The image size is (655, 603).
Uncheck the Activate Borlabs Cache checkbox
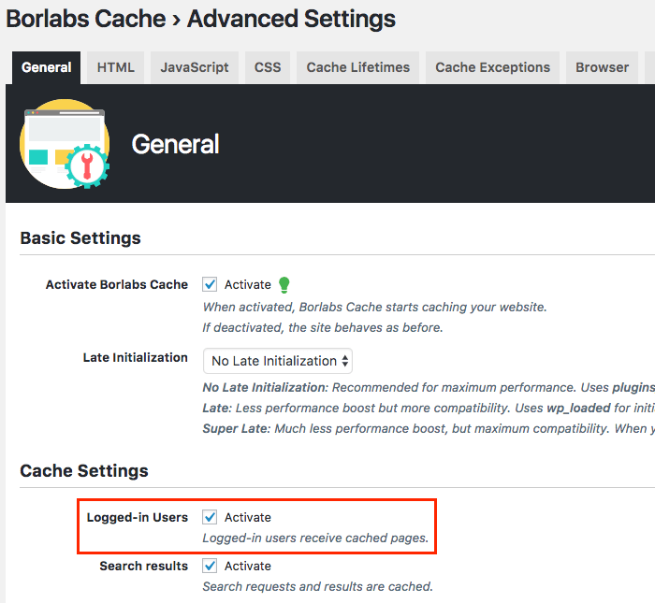click(211, 284)
